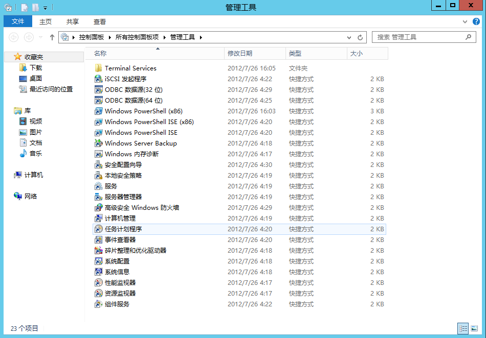Viewport: 486px width, 338px height.
Task: Click the iSCSI 发起程序 shortcut icon
Action: click(x=98, y=79)
